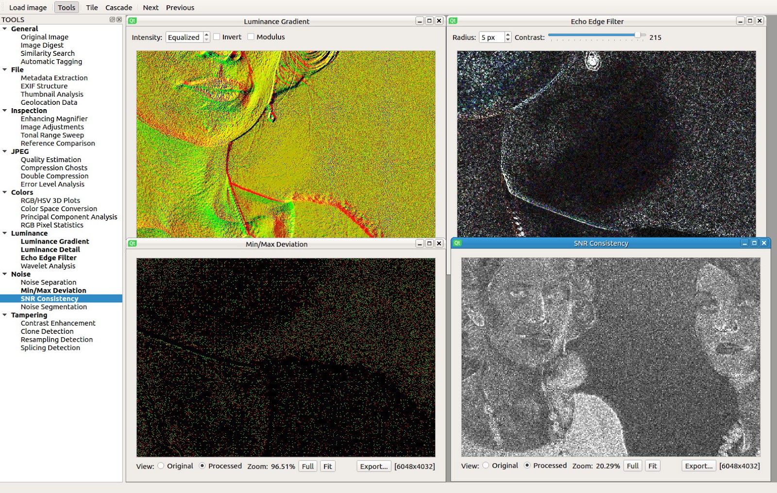Click Export in the SNR Consistency window
The width and height of the screenshot is (777, 493).
(x=698, y=465)
